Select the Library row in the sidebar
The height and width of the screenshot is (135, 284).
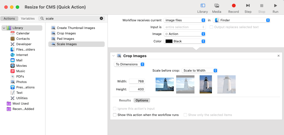coord(22,28)
